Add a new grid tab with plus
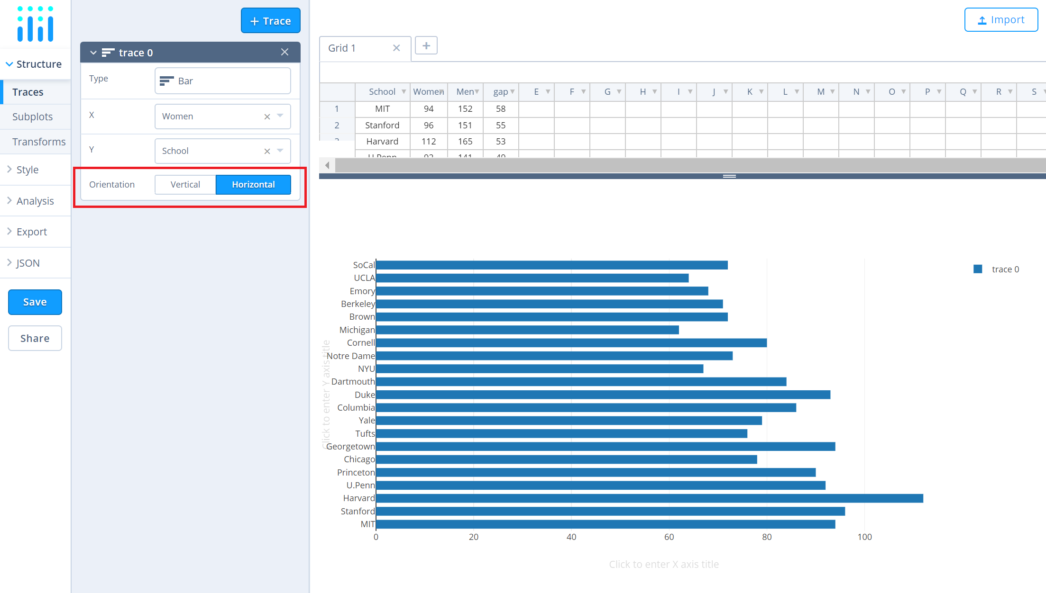Image resolution: width=1046 pixels, height=593 pixels. click(x=426, y=45)
